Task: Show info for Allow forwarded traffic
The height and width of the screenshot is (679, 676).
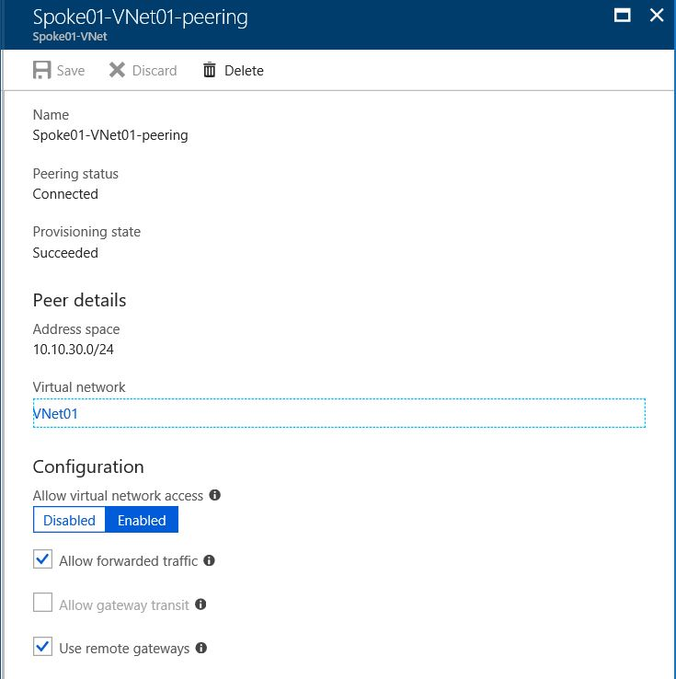Action: click(x=209, y=560)
